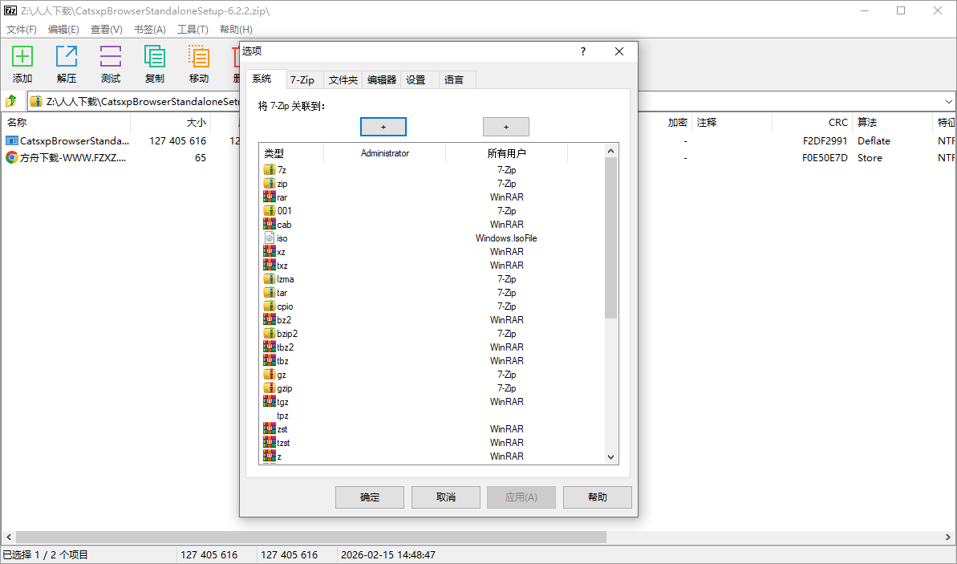
Task: Click the 取消 button in the dialog
Action: pyautogui.click(x=445, y=497)
